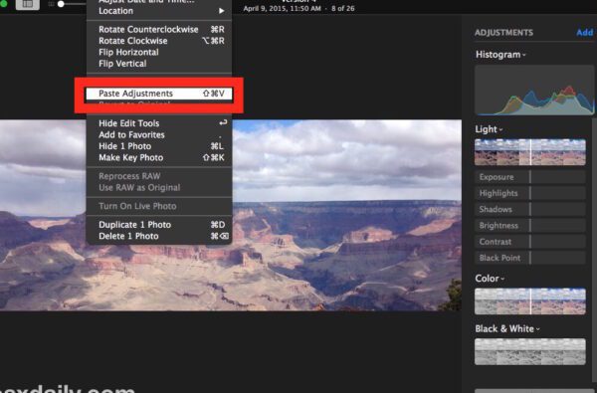The height and width of the screenshot is (393, 597).
Task: Choose Rotate Clockwise from menu
Action: [x=159, y=41]
